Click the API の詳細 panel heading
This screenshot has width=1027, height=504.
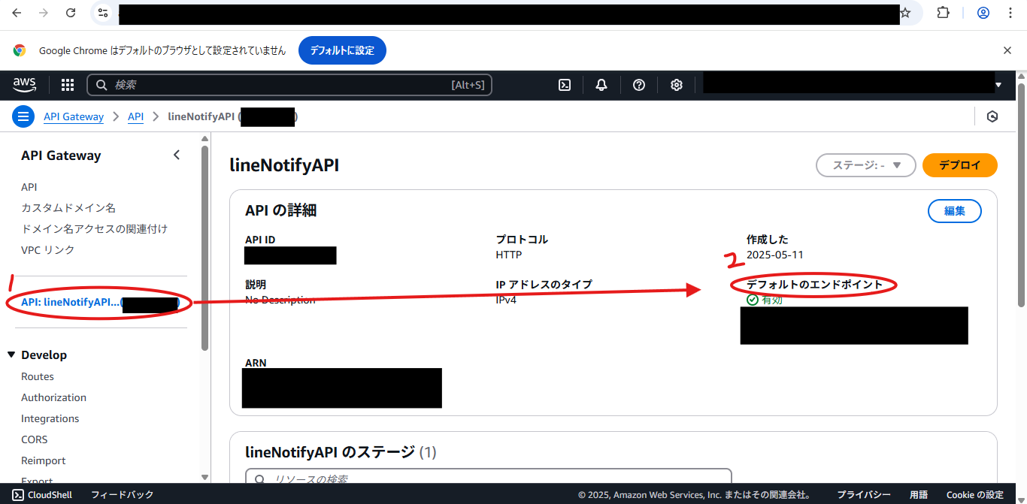click(x=281, y=211)
